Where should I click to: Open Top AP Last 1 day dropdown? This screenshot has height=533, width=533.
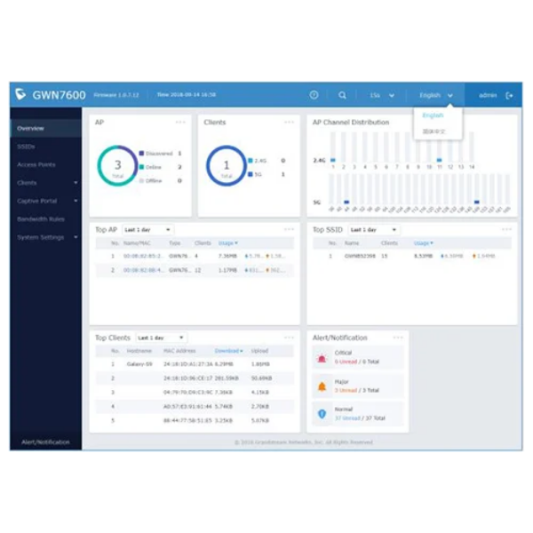pos(147,230)
